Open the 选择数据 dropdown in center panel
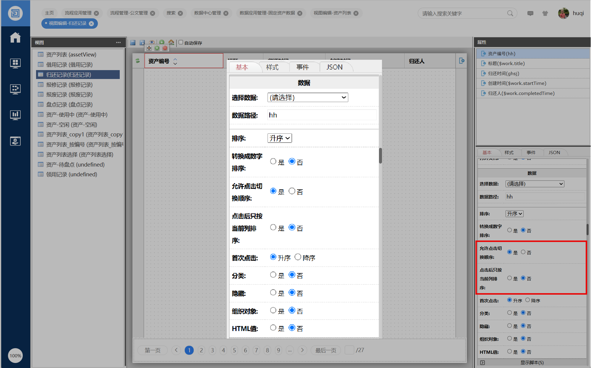This screenshot has height=368, width=591. [x=307, y=98]
